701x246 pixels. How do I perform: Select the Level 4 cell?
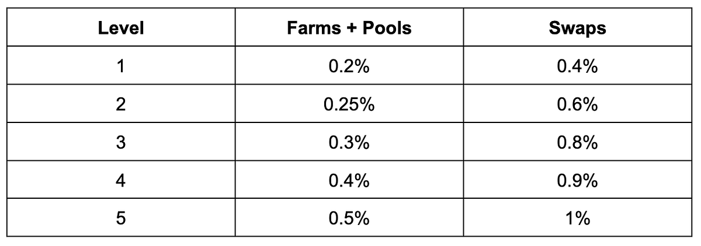[121, 180]
